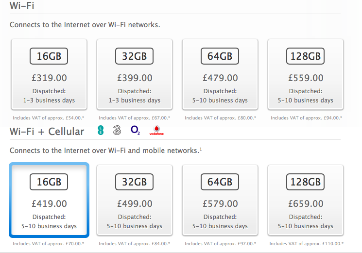Click the Wi-Fi section heading
The height and width of the screenshot is (253, 362).
coord(22,6)
